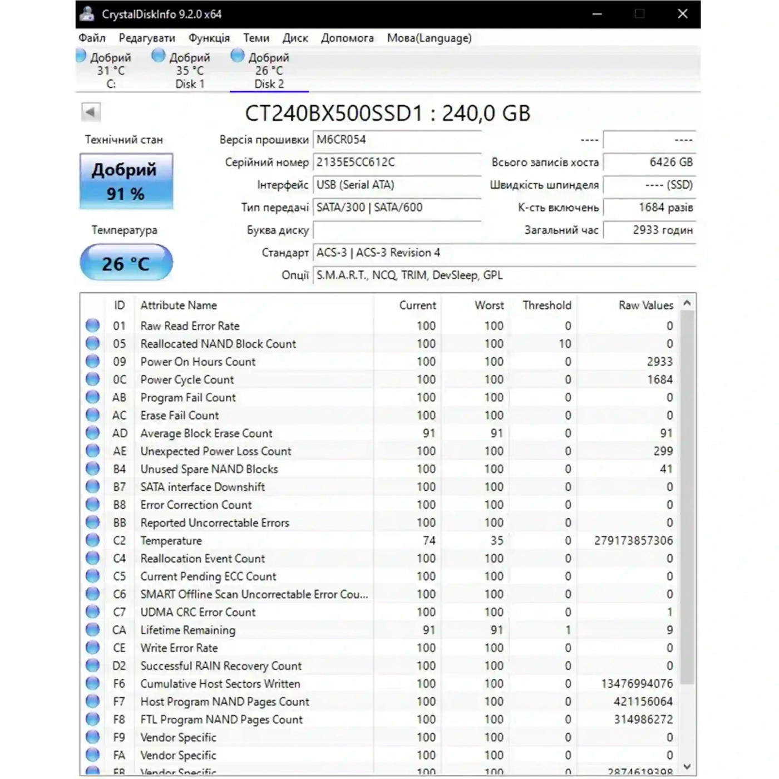
Task: Click status icon of Reported Uncorrectable Errors
Action: click(92, 522)
